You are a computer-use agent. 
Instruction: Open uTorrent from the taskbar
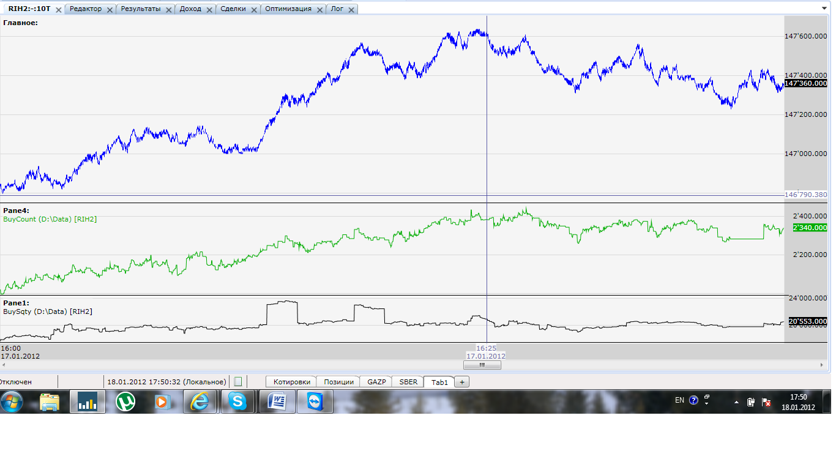pyautogui.click(x=125, y=402)
